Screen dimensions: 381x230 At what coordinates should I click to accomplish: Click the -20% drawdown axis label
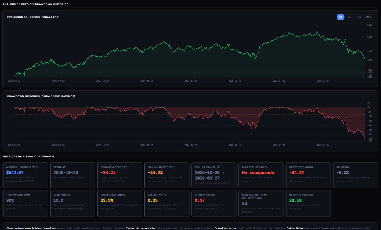pyautogui.click(x=370, y=125)
